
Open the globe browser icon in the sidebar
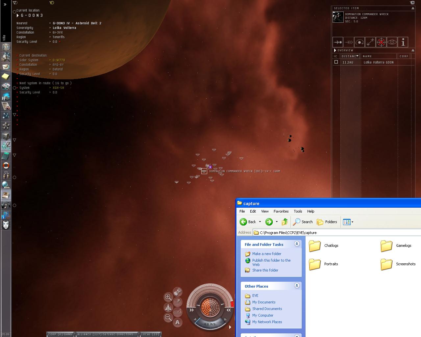[6, 185]
